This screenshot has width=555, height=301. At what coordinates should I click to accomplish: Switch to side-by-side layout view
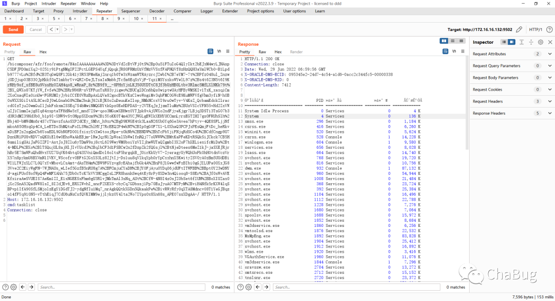tap(444, 41)
